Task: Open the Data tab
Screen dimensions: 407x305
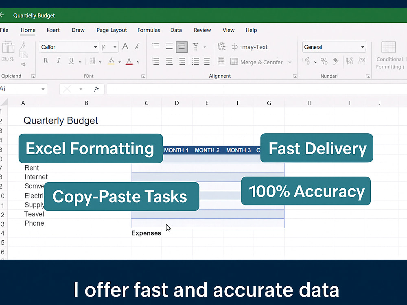Action: [176, 30]
